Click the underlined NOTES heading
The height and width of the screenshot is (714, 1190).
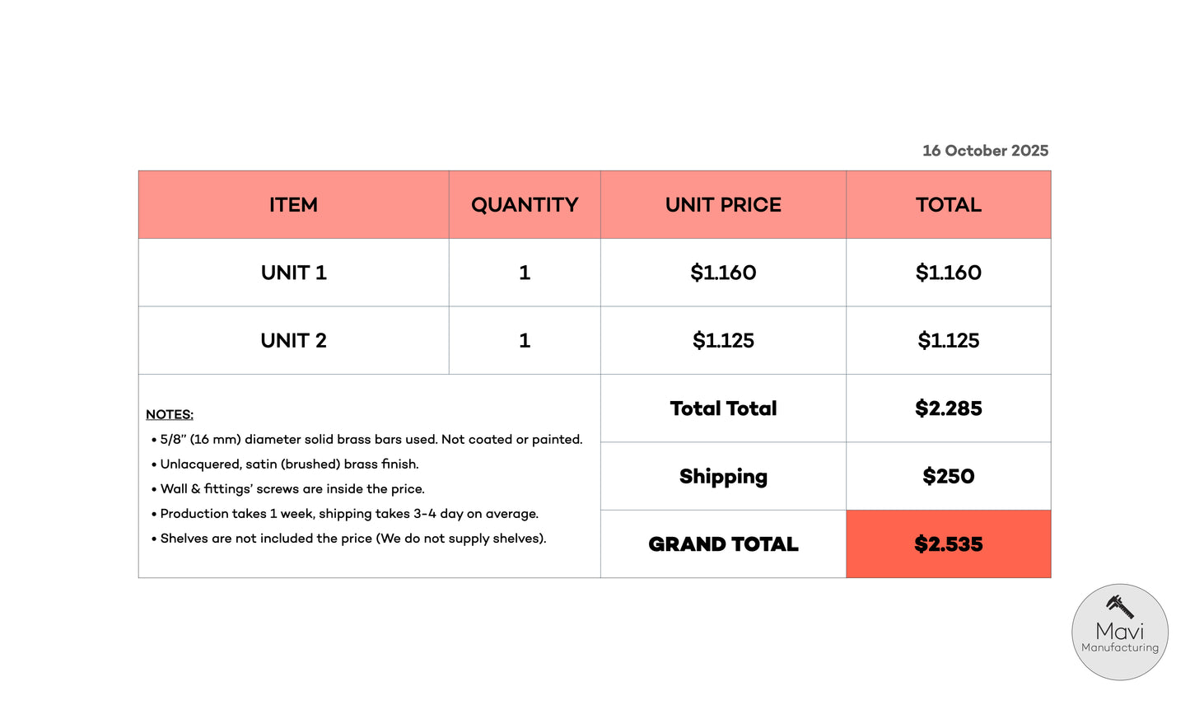tap(170, 414)
